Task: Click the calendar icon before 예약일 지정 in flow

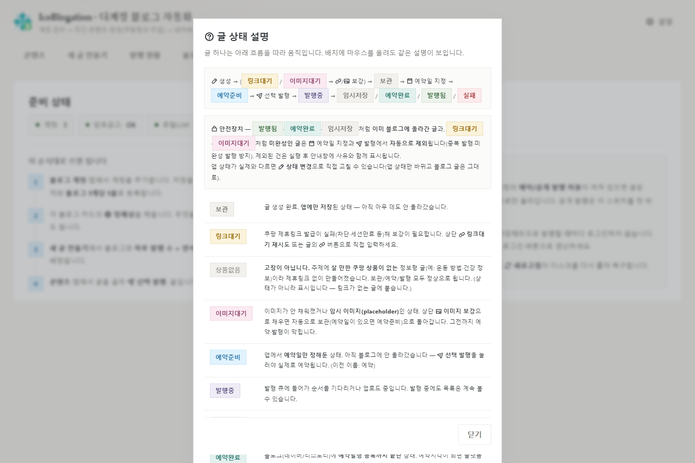Action: [x=410, y=81]
